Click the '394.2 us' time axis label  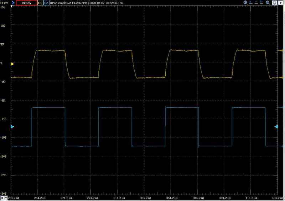(225, 198)
